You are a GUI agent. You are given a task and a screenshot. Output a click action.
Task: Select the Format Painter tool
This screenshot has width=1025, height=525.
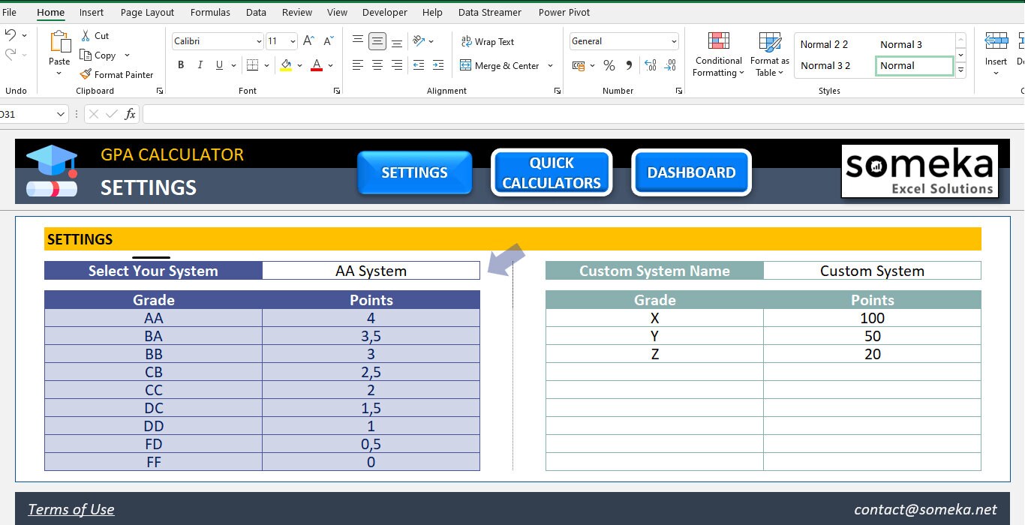[117, 74]
